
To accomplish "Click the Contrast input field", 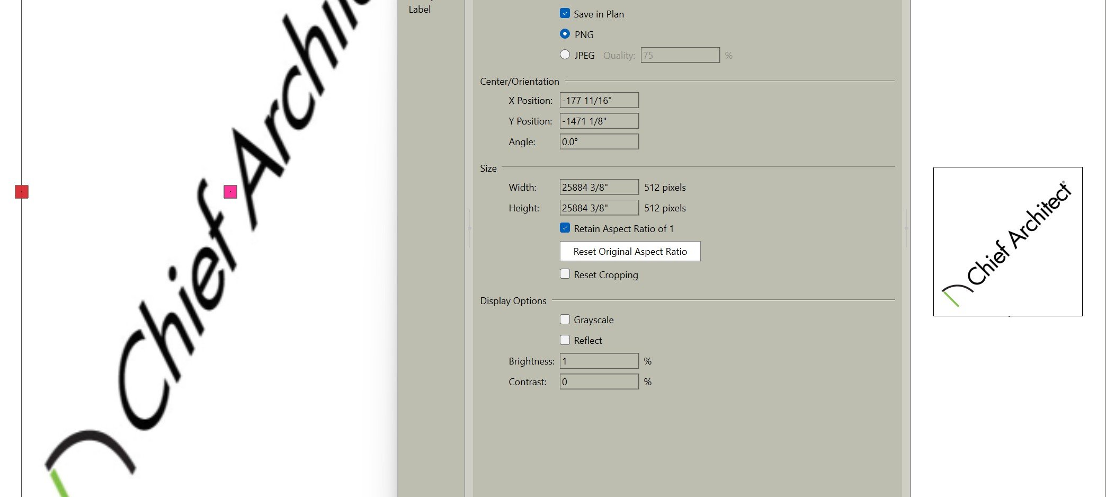I will (599, 381).
